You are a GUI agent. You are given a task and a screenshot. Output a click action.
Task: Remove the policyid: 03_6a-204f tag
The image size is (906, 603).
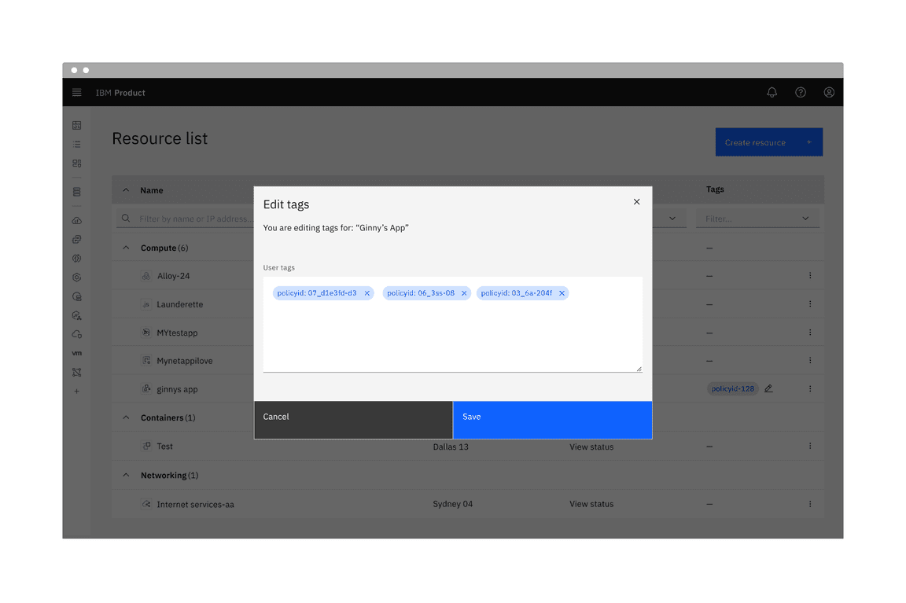click(562, 292)
